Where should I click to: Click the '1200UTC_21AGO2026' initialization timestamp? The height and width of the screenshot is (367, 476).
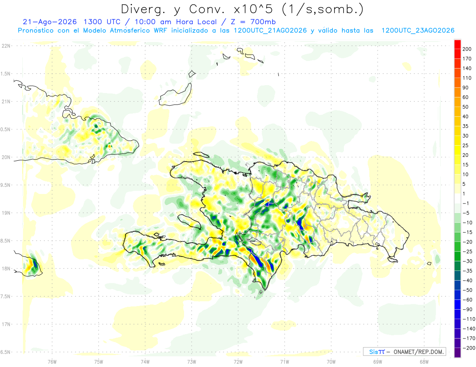[271, 30]
